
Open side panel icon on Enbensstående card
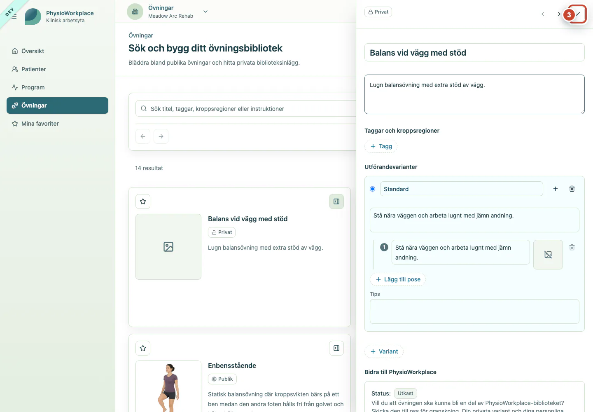coord(336,348)
